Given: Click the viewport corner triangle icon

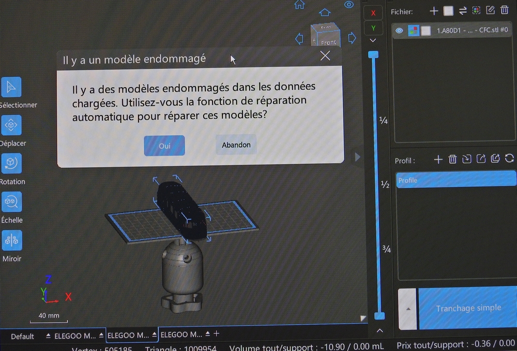Looking at the screenshot, I should coord(363,318).
